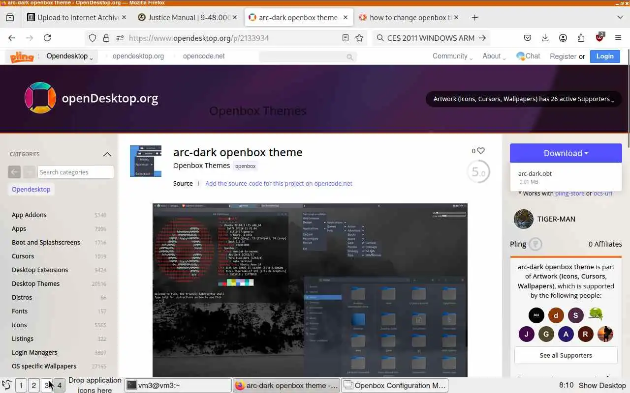Open the Chat link
This screenshot has height=393, width=630.
528,56
